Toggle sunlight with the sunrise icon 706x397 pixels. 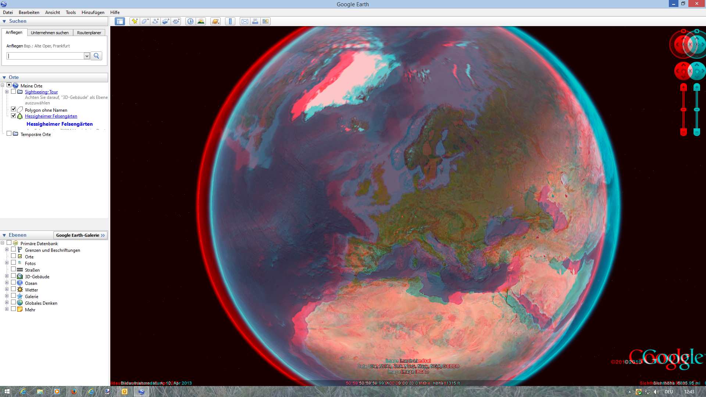(x=201, y=21)
